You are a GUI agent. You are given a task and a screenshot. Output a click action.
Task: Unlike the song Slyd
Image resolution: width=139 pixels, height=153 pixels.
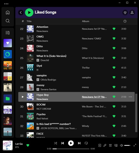(x=114, y=68)
